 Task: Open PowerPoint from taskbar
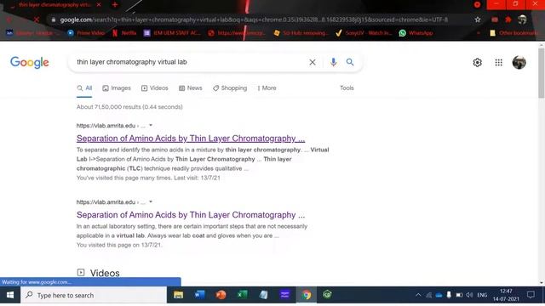coord(221,295)
